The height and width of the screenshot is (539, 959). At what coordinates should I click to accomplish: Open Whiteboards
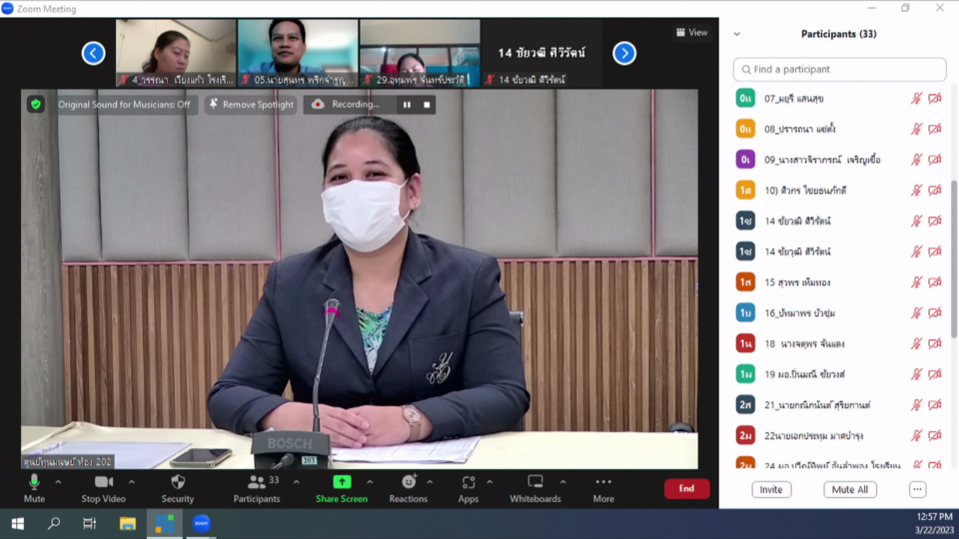click(535, 488)
